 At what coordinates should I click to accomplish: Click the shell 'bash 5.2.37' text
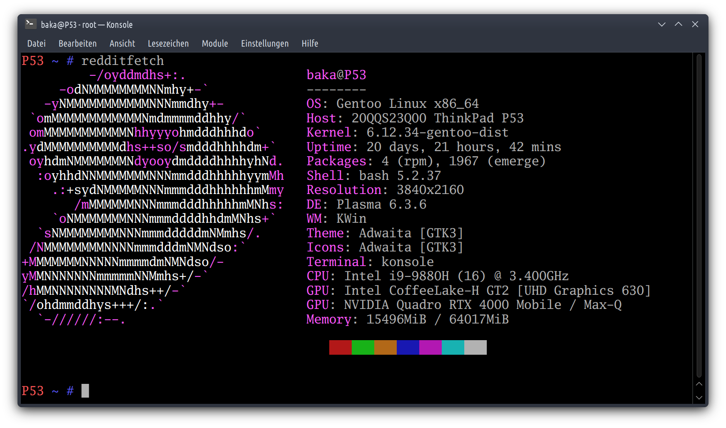pyautogui.click(x=400, y=176)
